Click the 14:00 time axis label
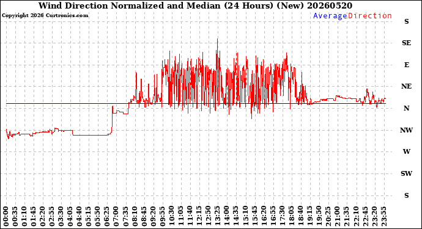Screen dimensions: 422x229 pos(228,216)
